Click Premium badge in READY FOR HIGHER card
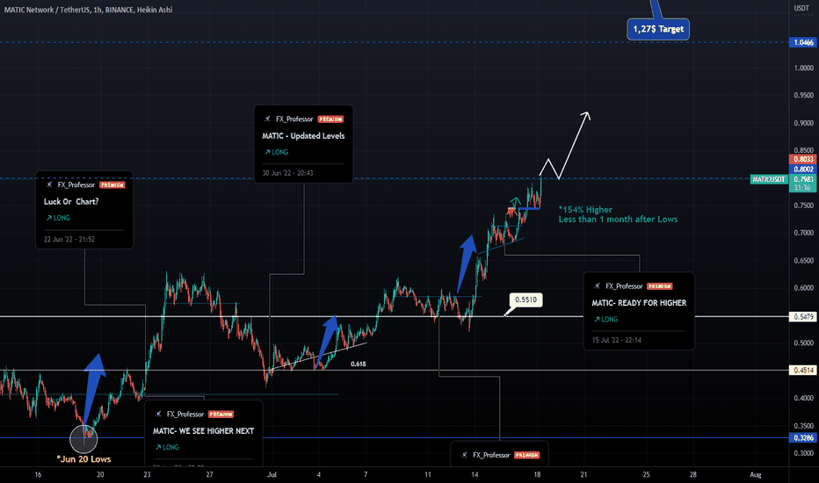819x483 pixels. (660, 286)
